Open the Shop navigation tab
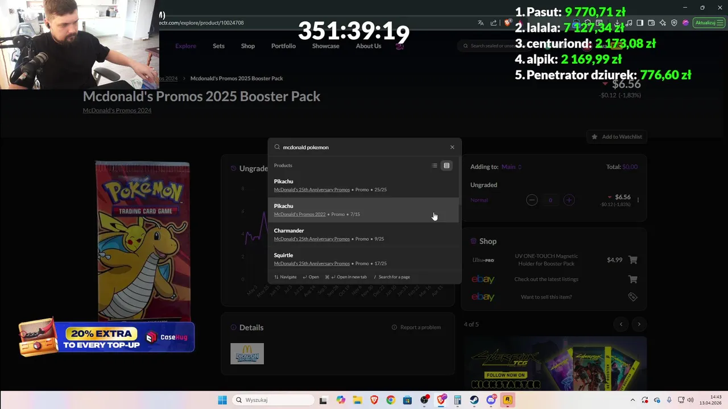Viewport: 728px width, 409px height. pos(248,46)
